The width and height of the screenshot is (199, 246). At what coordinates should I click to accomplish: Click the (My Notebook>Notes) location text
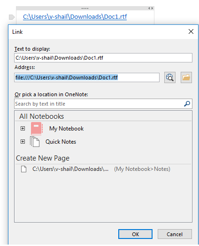pos(142,169)
